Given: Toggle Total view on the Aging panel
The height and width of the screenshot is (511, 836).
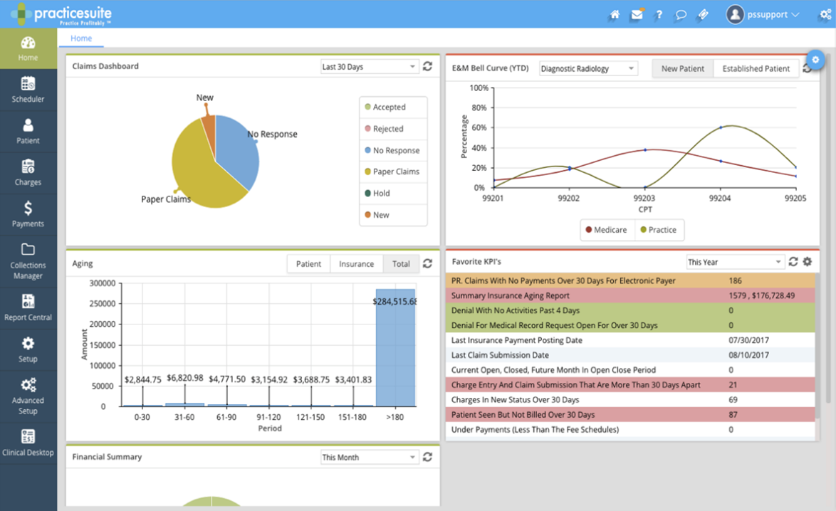Looking at the screenshot, I should click(401, 263).
